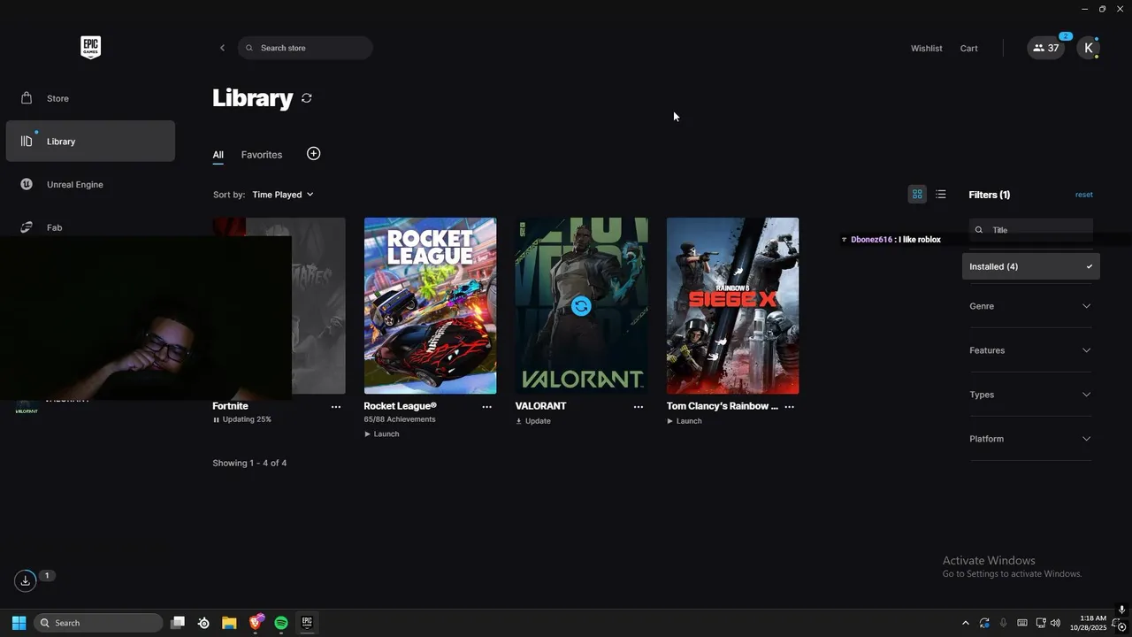
Task: Click the Rainbow Six Siege X cover
Action: pos(732,306)
